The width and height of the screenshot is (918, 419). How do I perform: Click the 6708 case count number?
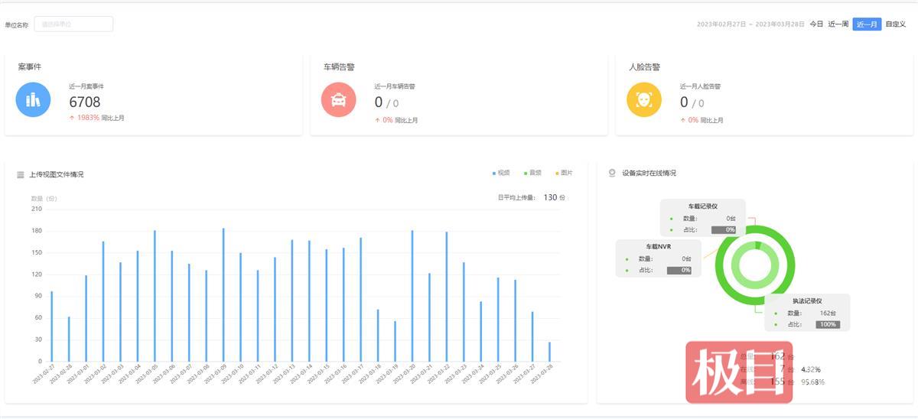[x=85, y=102]
